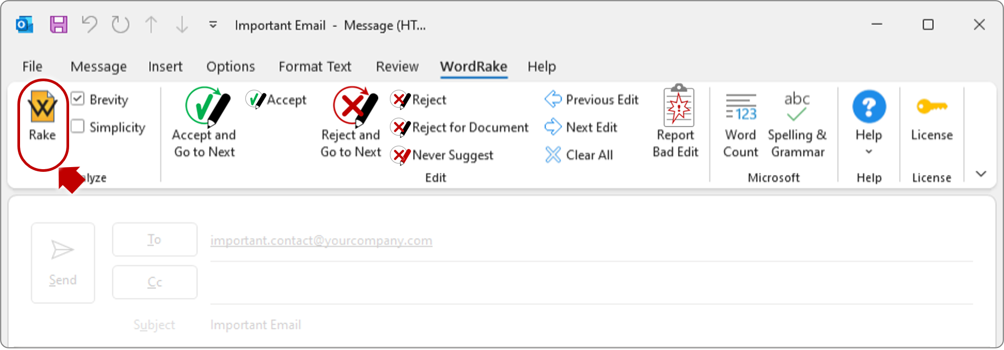Save the message with floppy icon

pos(59,25)
